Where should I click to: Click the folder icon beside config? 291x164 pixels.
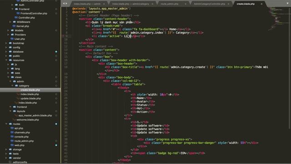10,47
